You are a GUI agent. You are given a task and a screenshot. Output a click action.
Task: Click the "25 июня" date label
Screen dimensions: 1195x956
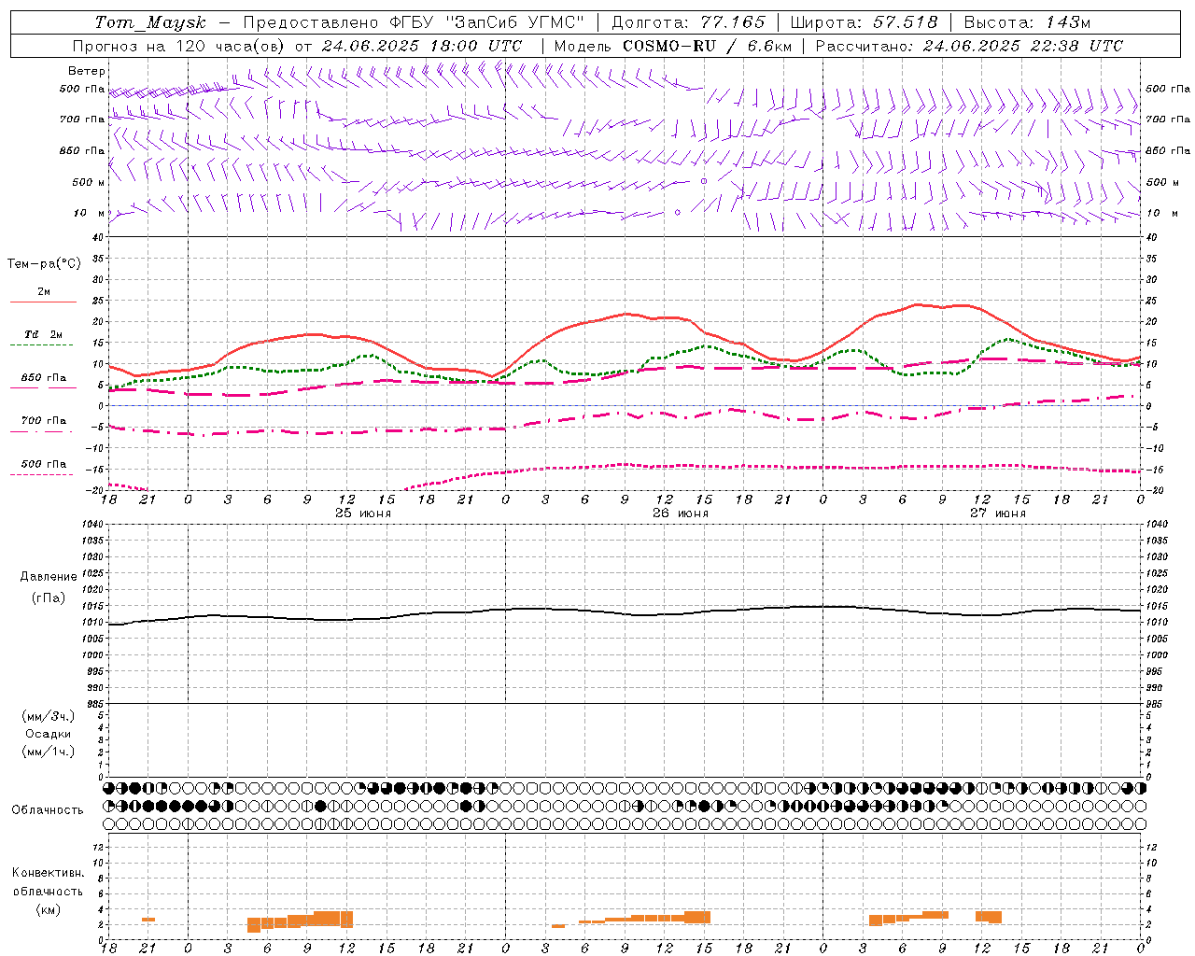pos(363,513)
